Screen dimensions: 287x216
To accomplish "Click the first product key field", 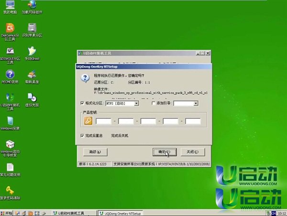I will [x=103, y=121].
